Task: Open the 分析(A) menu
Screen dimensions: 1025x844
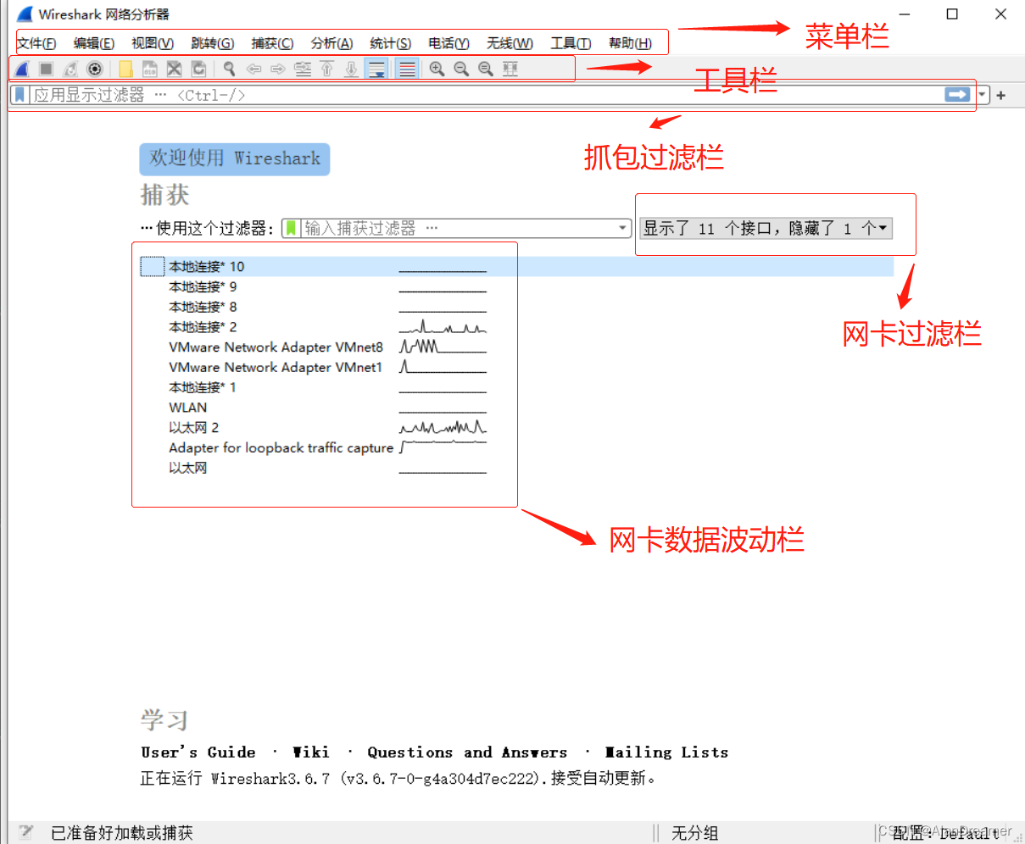Action: click(331, 43)
